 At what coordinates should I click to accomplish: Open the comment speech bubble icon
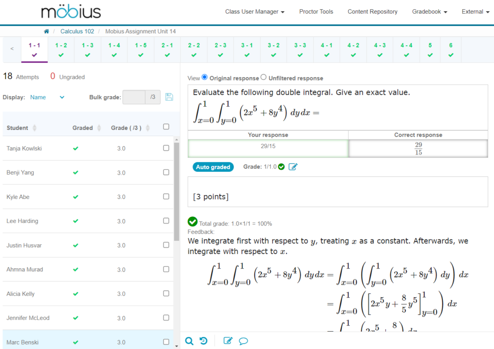pos(244,341)
